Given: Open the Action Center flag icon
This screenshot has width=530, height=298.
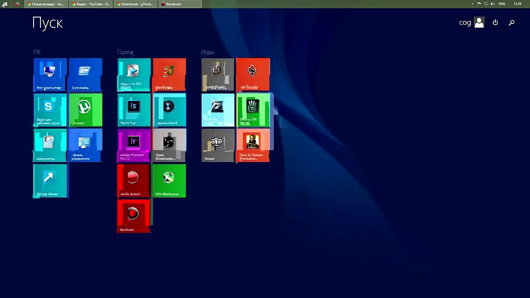Looking at the screenshot, I should point(479,4).
